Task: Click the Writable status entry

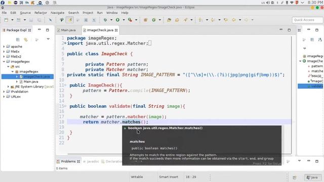Action: tap(137, 177)
